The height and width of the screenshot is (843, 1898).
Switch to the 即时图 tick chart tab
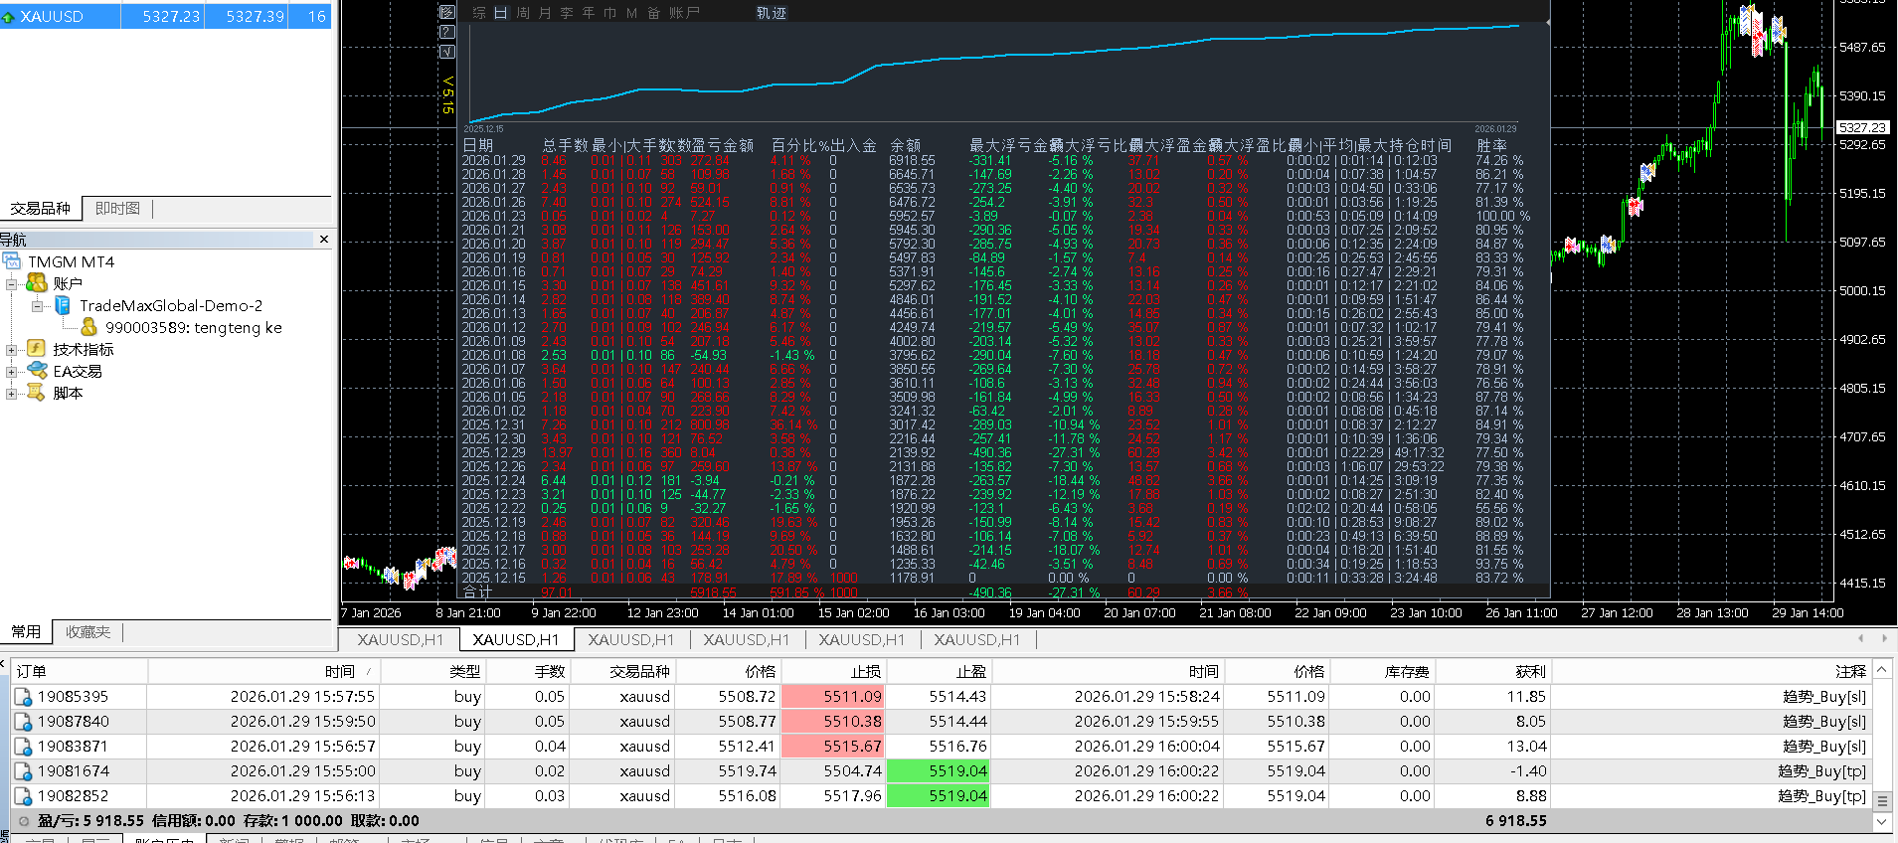(117, 209)
